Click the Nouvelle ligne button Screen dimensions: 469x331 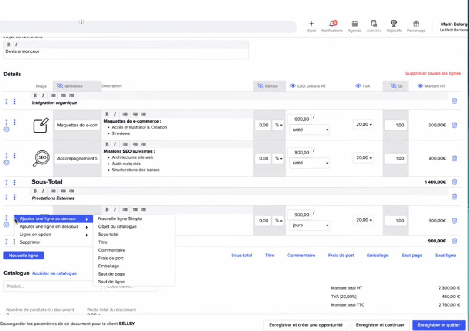(24, 256)
